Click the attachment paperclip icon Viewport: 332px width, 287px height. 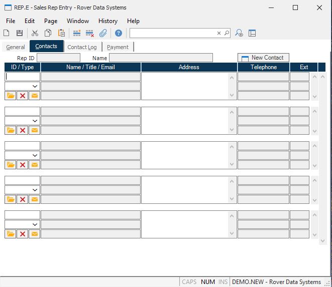(103, 33)
